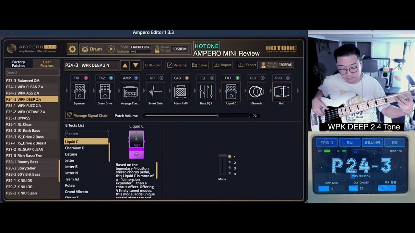Select the Ekoverb delay icon
Screen dimensions: 415x233
[256, 92]
